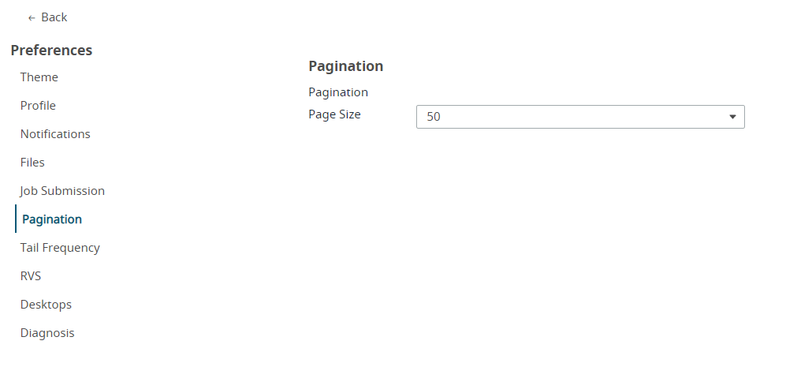This screenshot has height=367, width=786.
Task: Select the active Pagination sidebar item
Action: pyautogui.click(x=52, y=219)
